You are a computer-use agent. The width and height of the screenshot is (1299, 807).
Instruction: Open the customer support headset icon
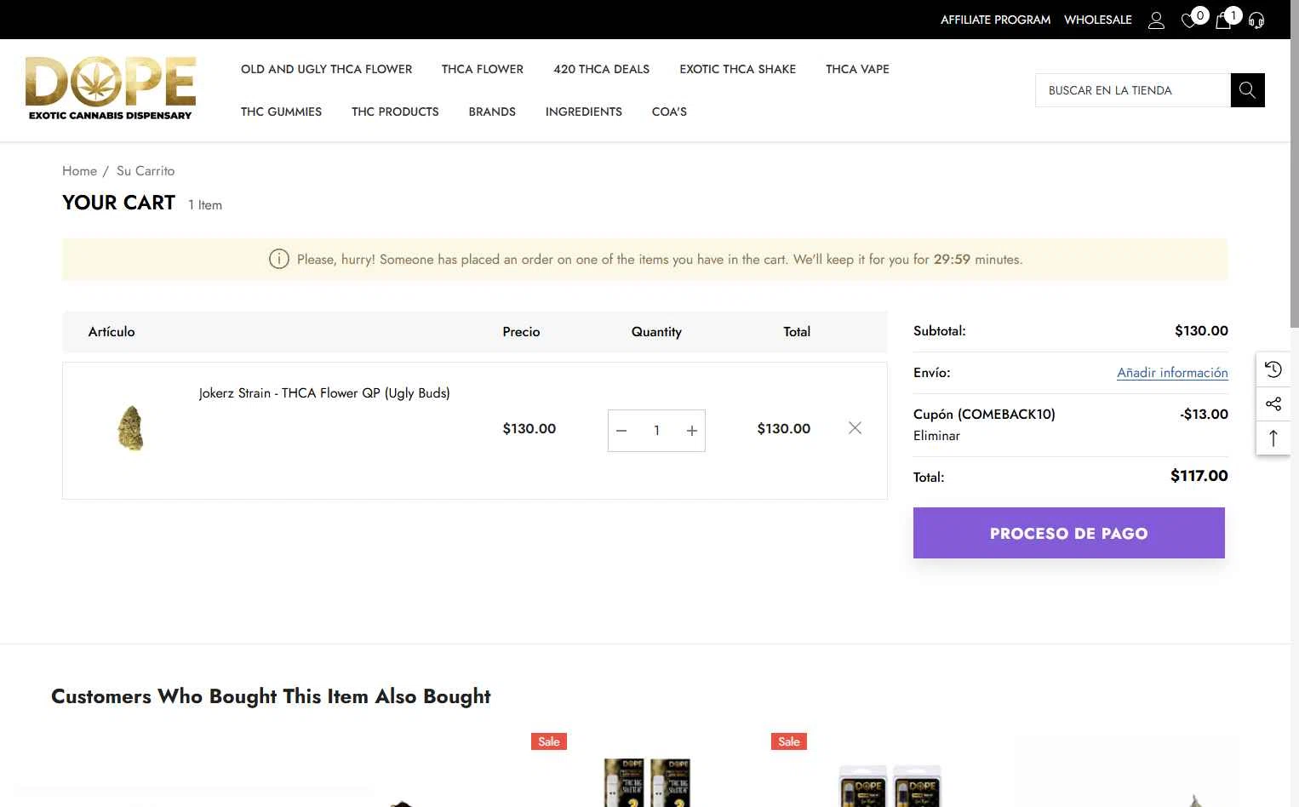click(x=1256, y=20)
